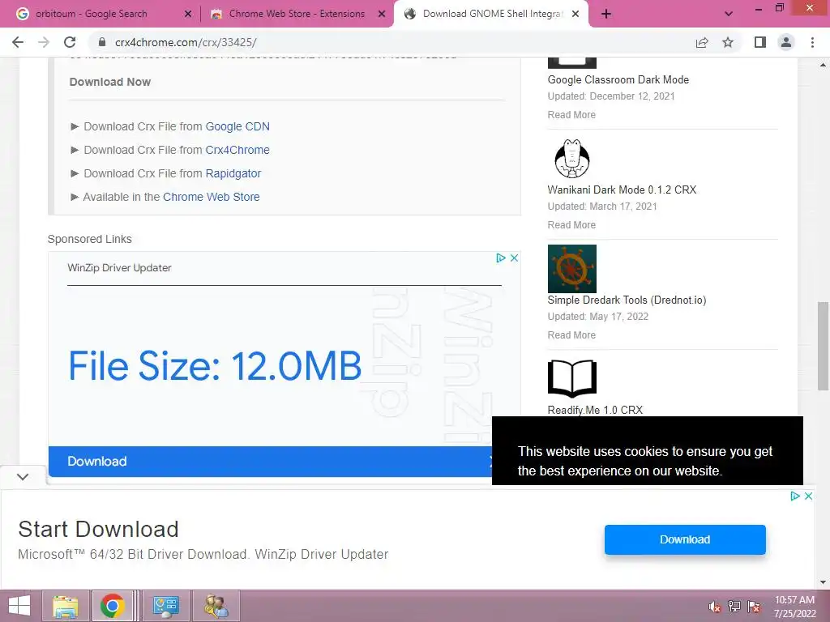The width and height of the screenshot is (830, 622).
Task: Close the Chrome Web Store tab
Action: pos(382,14)
